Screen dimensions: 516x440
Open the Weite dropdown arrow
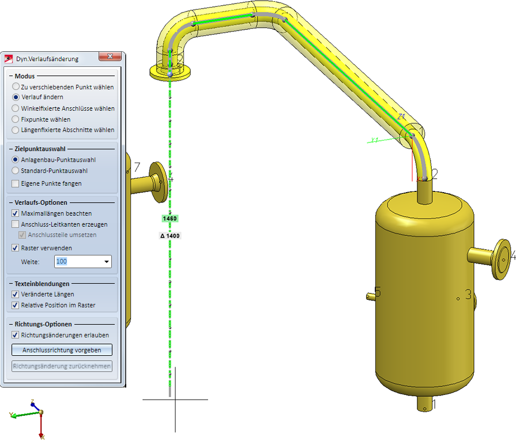tap(106, 262)
